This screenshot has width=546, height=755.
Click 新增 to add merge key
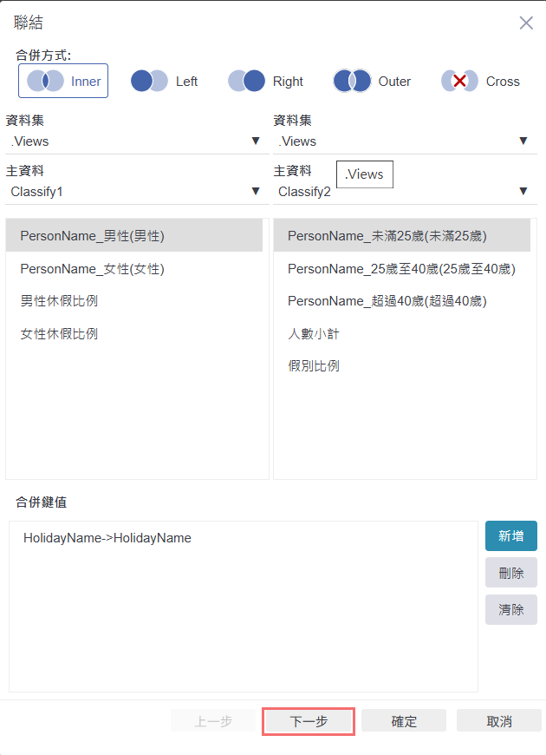tap(510, 536)
